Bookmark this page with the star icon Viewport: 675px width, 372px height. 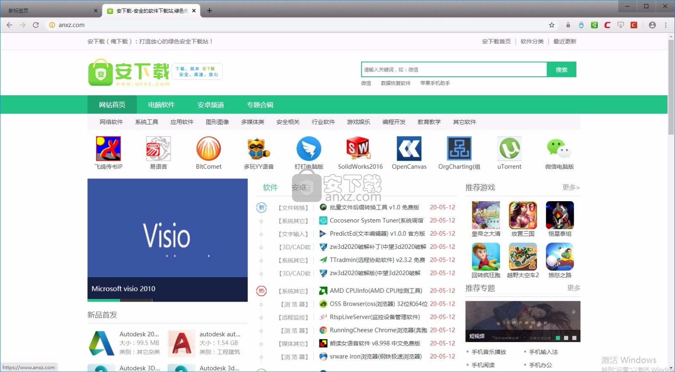[551, 25]
